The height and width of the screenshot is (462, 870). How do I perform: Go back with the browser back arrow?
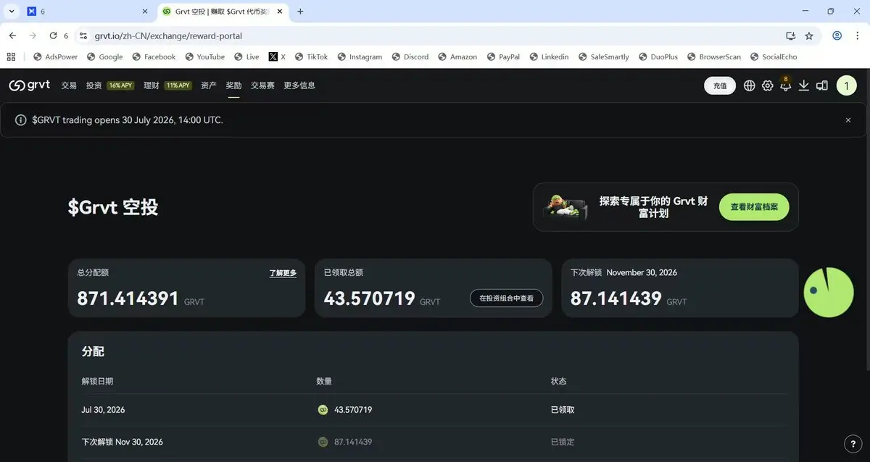click(x=12, y=35)
